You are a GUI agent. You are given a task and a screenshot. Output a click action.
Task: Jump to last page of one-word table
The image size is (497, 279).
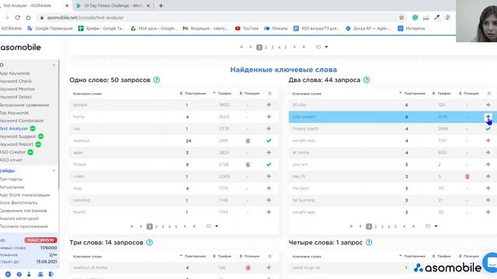point(194,226)
